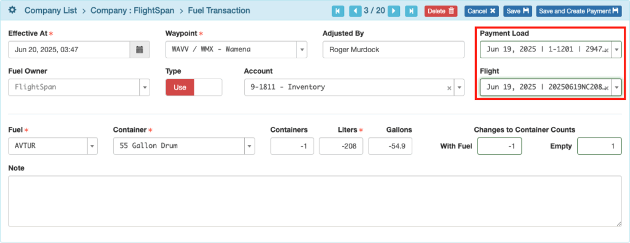Jump to the first record

338,11
